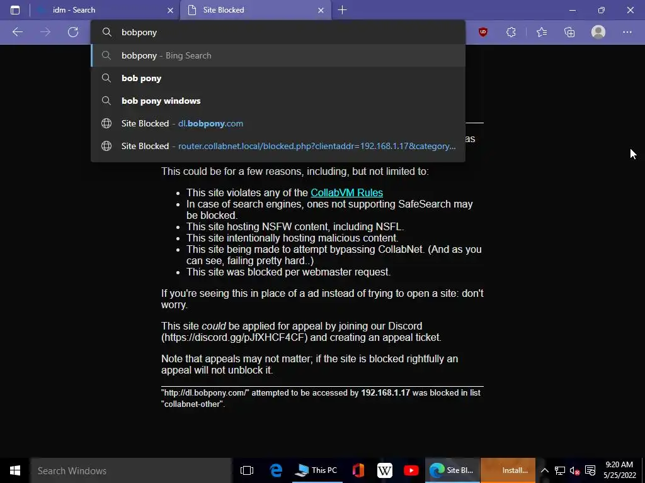Launch legacy Edge from taskbar
This screenshot has height=483, width=645.
point(276,470)
